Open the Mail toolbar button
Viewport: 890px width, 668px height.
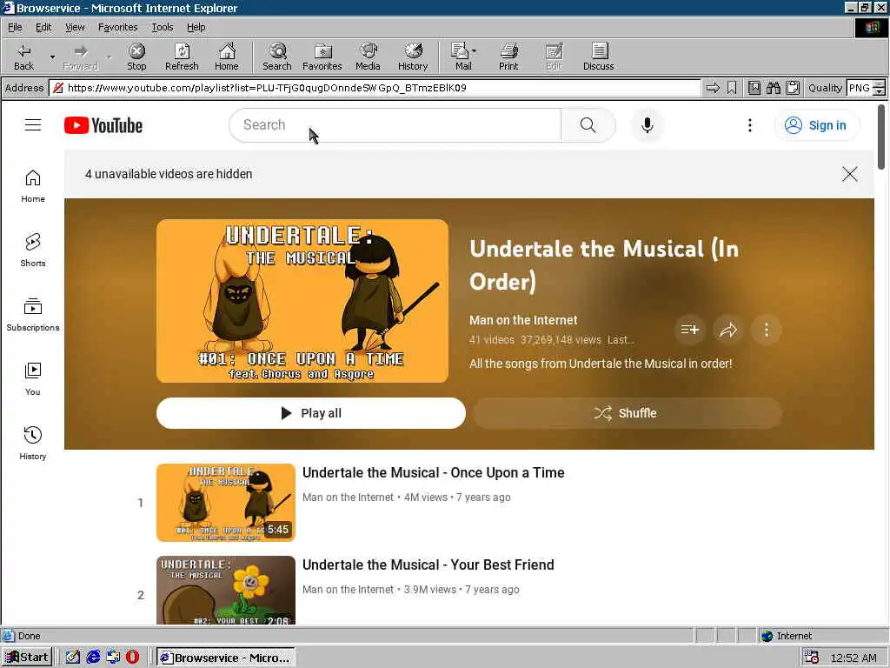pyautogui.click(x=463, y=57)
